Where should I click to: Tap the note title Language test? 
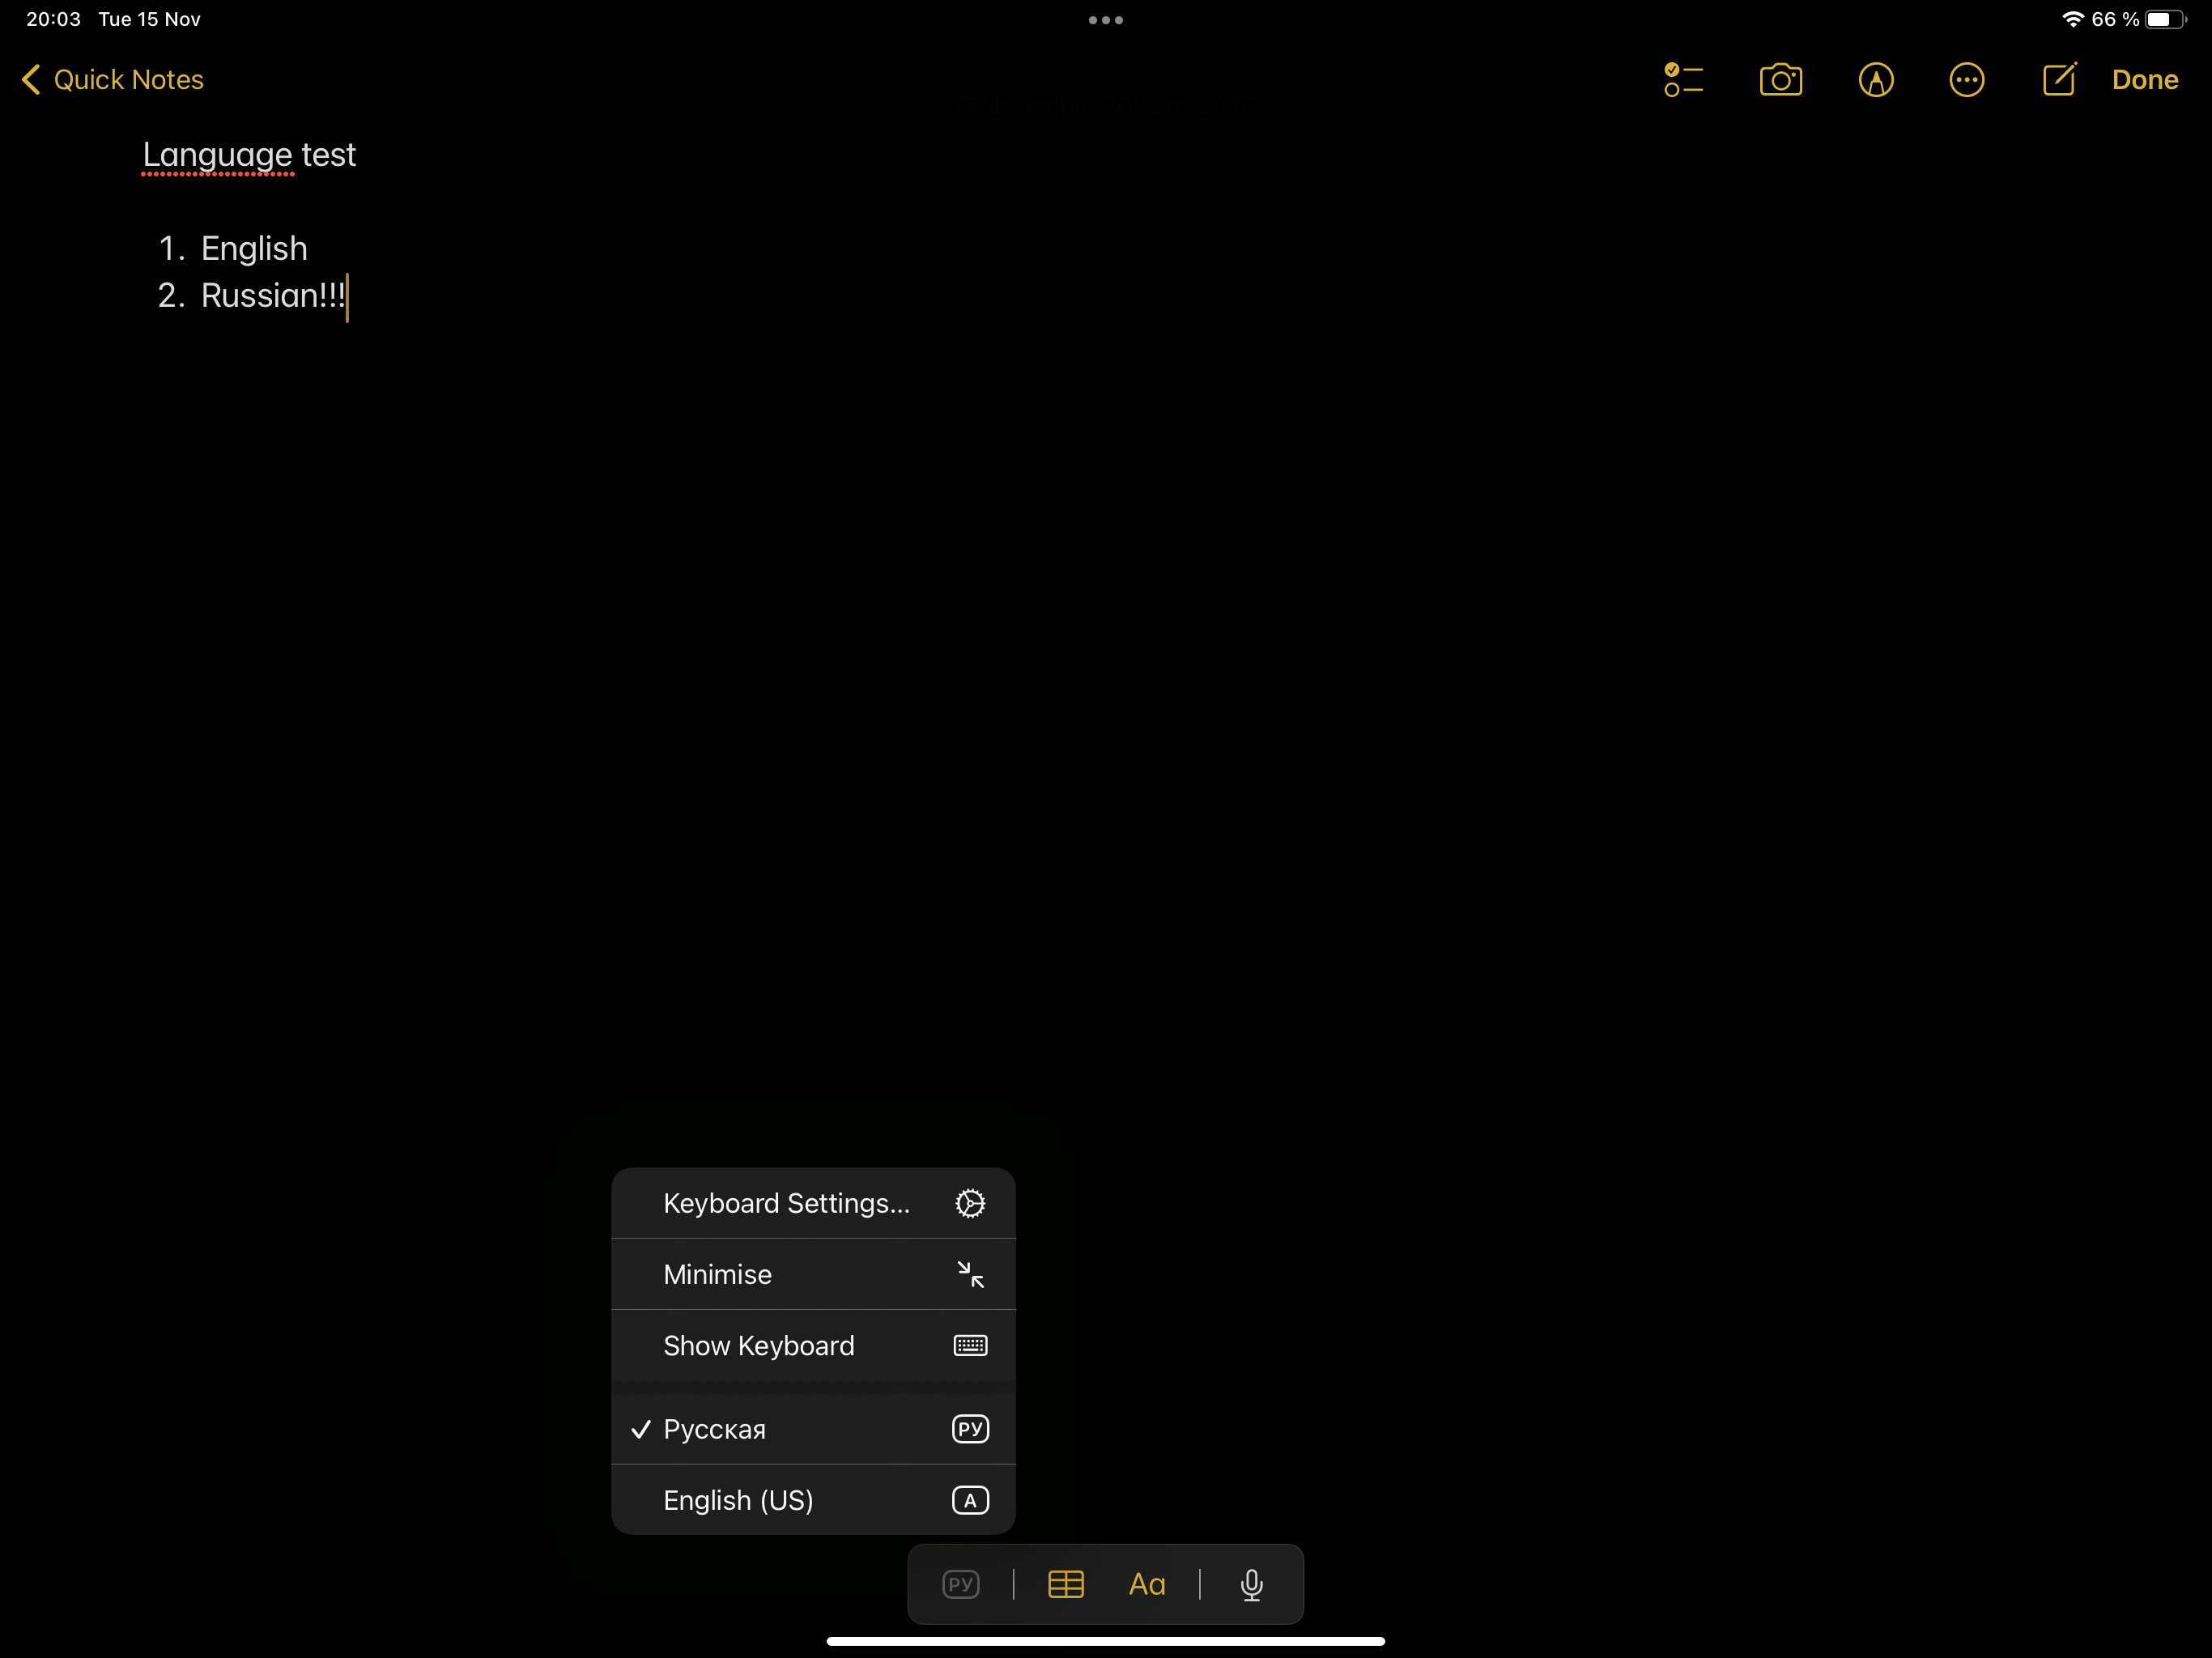249,155
